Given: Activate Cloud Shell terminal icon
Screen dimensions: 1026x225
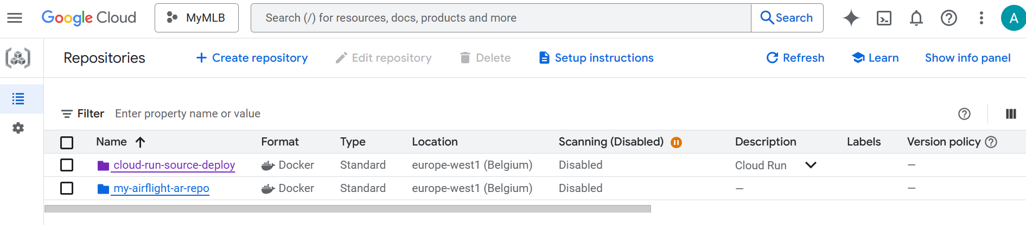Looking at the screenshot, I should point(884,18).
